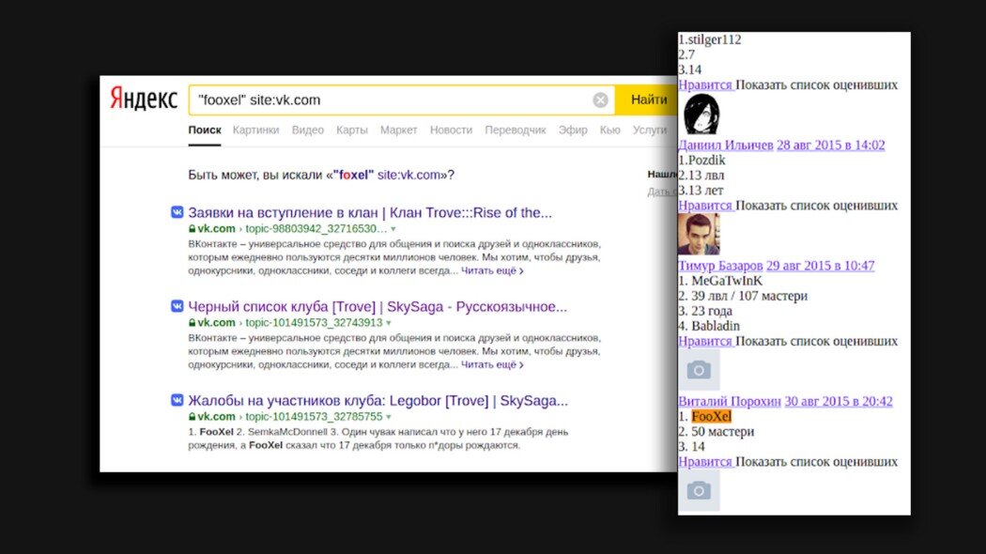Click the path topic-101491573_32743913 link
This screenshot has width=986, height=554.
coord(314,323)
